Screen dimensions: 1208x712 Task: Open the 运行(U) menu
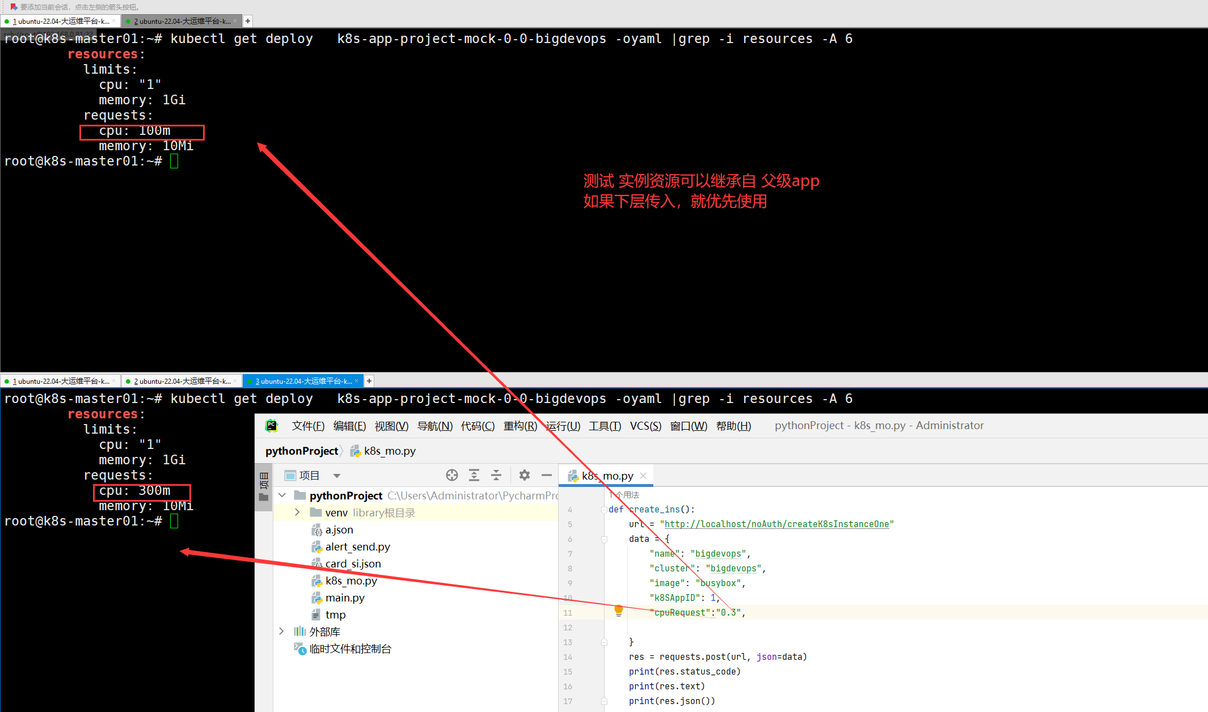[563, 426]
